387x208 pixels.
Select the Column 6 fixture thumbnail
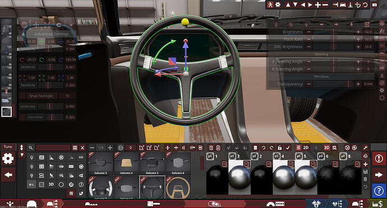pos(178,163)
